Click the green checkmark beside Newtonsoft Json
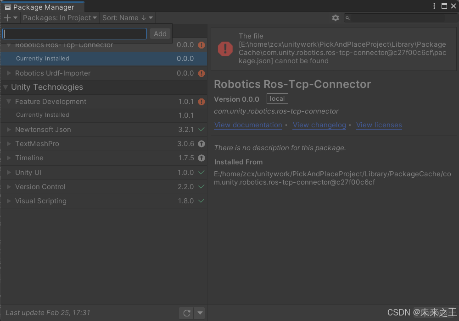Screen dimensions: 459x321 pos(201,129)
